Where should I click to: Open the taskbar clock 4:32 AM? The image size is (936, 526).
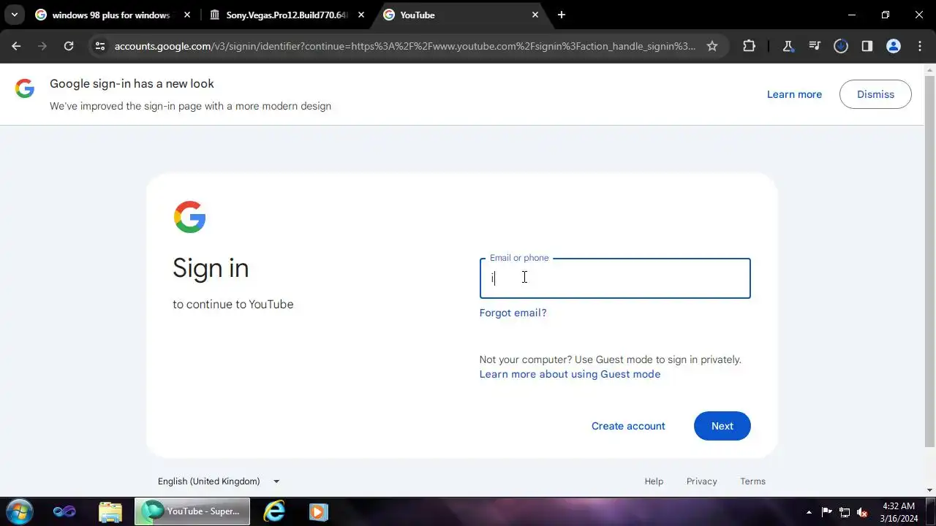coord(899,511)
